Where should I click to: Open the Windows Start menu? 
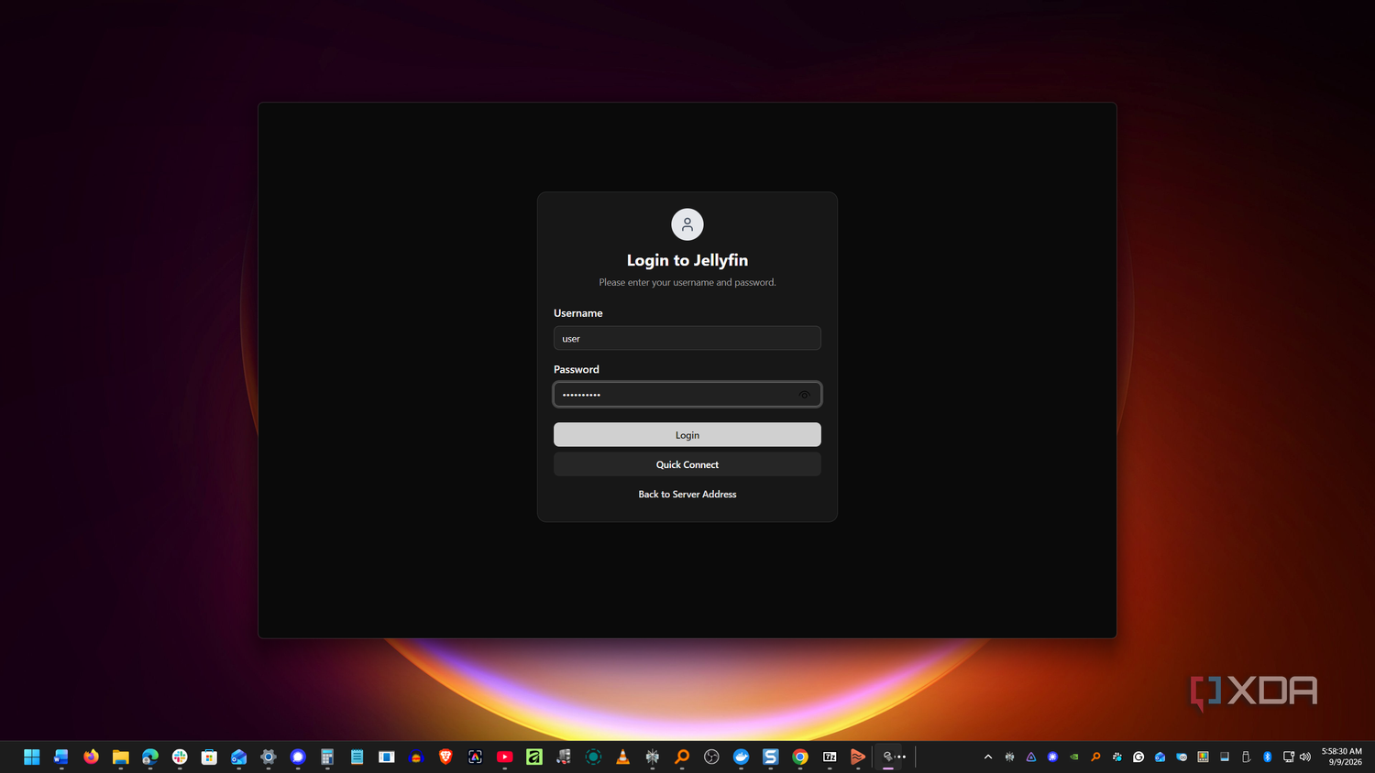(x=32, y=757)
